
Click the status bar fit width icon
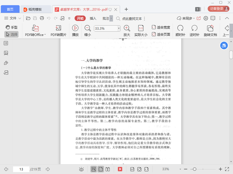coord(146,169)
